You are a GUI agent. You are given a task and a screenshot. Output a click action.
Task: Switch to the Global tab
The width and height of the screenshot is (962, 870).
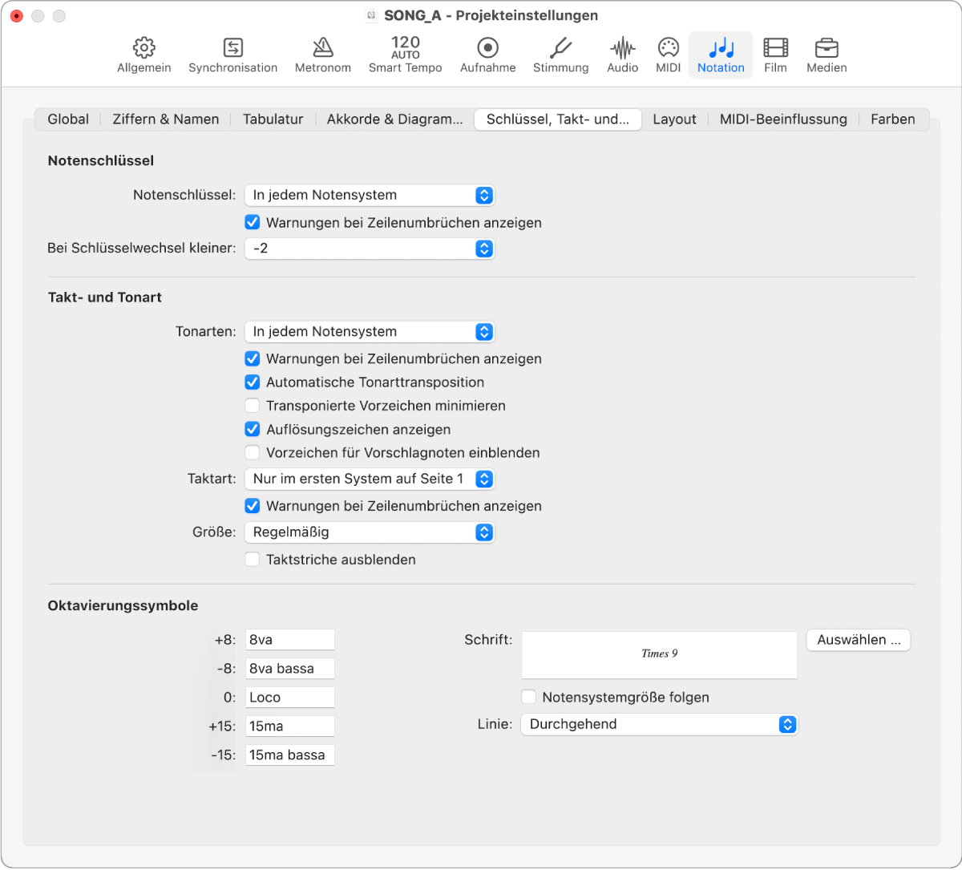click(x=68, y=119)
